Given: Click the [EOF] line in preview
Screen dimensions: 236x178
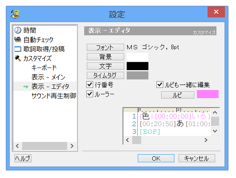Looking at the screenshot, I should coord(150,132).
